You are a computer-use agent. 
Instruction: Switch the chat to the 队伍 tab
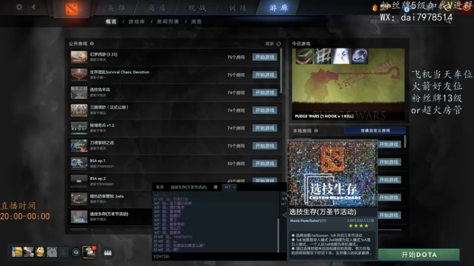point(160,187)
